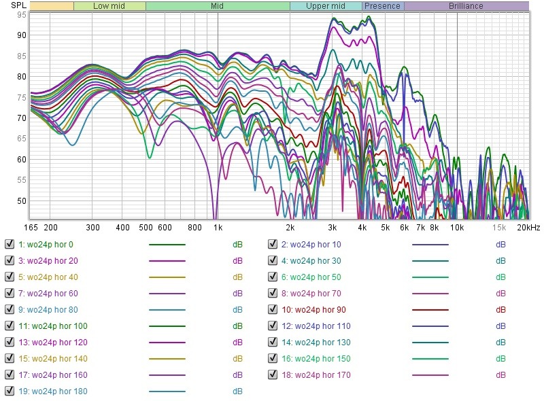544x401 pixels.
Task: Select the line sample for wo24p hor 130
Action: coord(430,343)
